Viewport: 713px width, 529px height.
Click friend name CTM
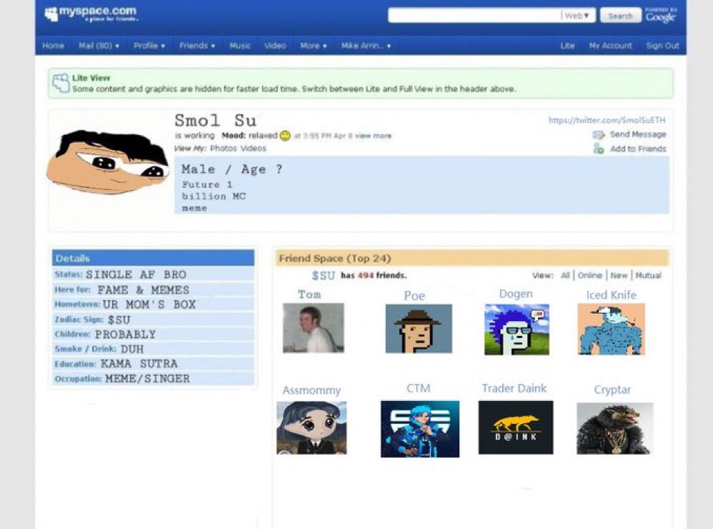pos(419,388)
